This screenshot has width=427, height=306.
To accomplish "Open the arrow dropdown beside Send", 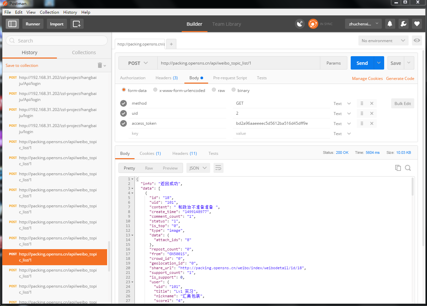I will pyautogui.click(x=379, y=63).
